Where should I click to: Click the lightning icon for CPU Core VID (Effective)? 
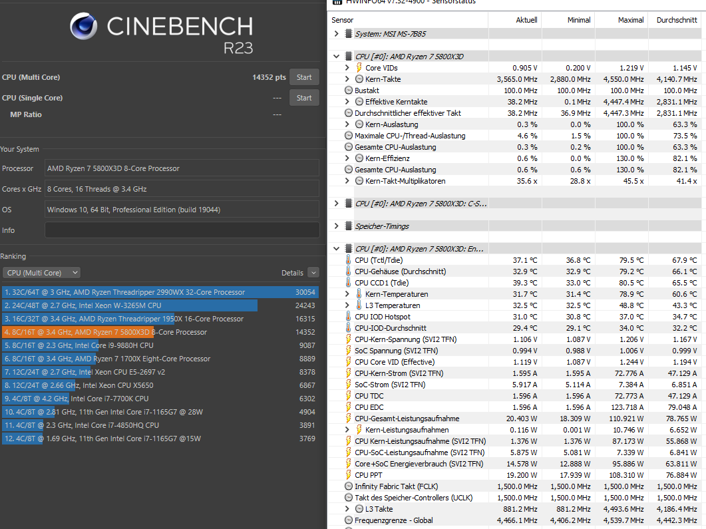[x=349, y=361]
